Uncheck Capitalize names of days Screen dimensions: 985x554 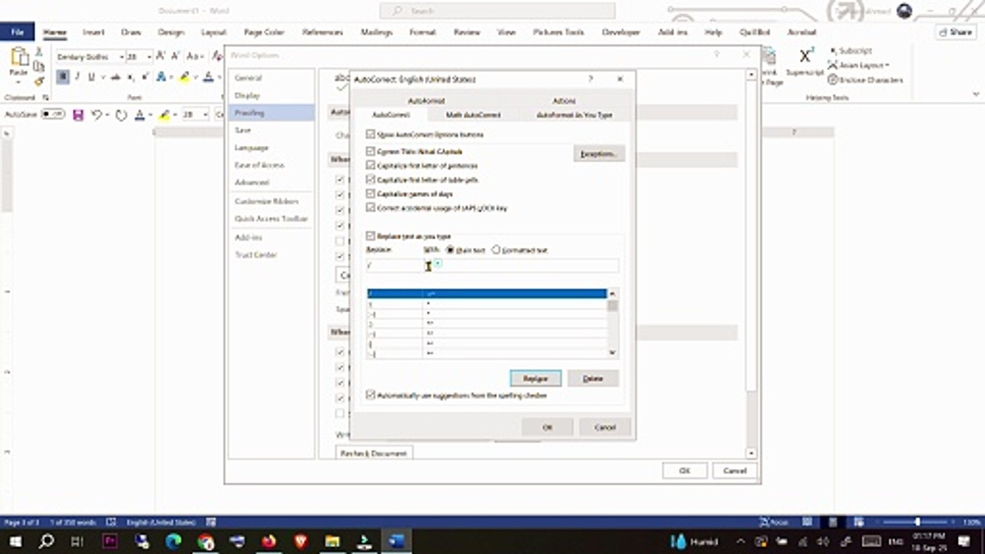pos(370,193)
